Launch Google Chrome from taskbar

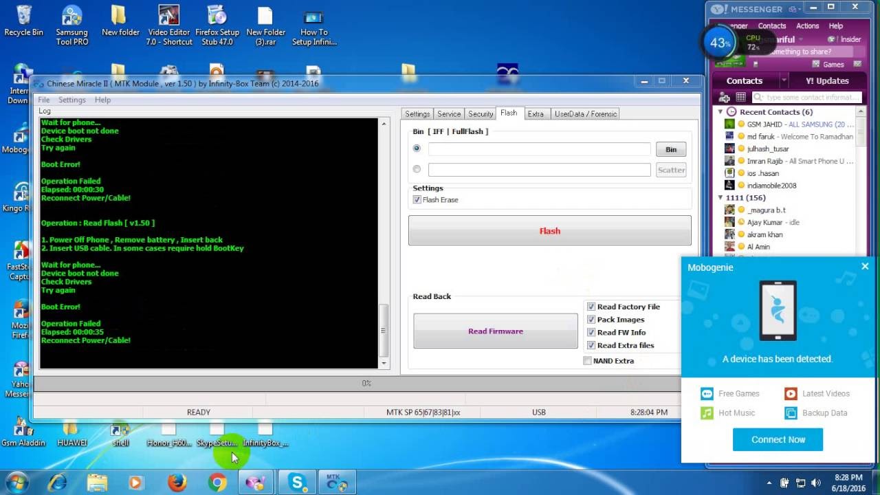point(217,483)
